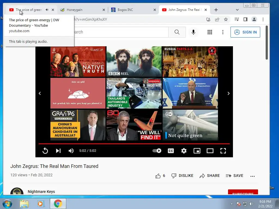Open the Reclaiming Native Truth video
Viewport: 279px width, 209px height.
point(78,62)
